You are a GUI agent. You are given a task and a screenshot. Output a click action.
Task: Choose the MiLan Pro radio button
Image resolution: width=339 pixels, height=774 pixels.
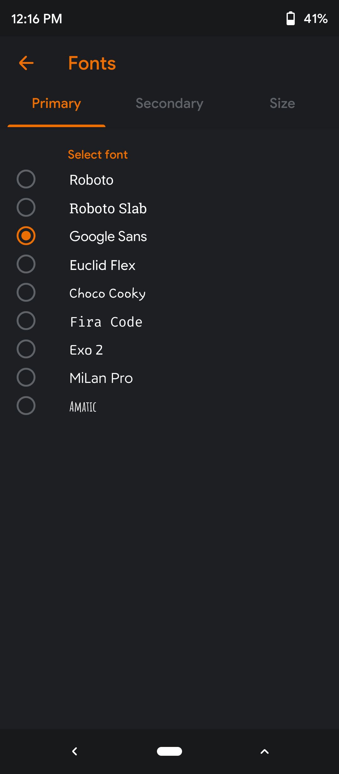point(26,378)
